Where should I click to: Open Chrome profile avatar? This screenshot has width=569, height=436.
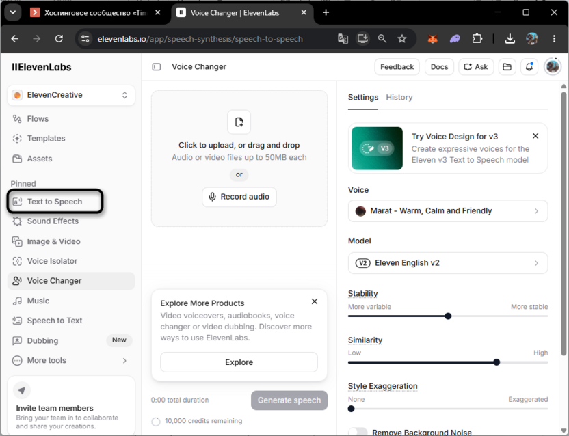tap(532, 38)
